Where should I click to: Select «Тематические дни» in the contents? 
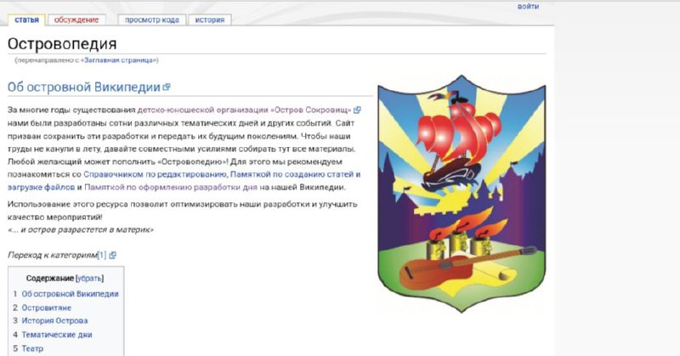point(57,335)
